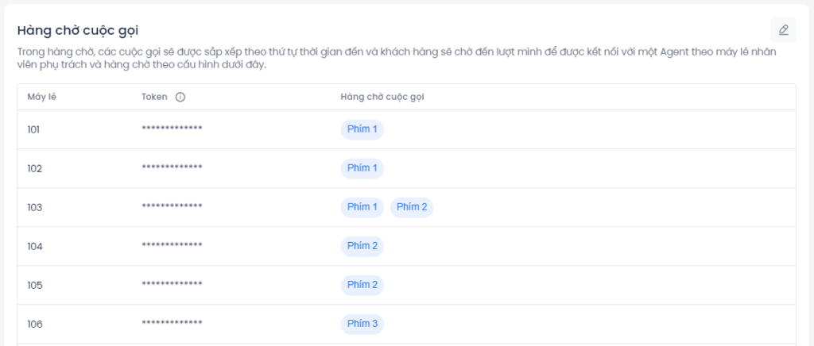814x346 pixels.
Task: Select the Phím 1 tag for extension 102
Action: click(362, 168)
